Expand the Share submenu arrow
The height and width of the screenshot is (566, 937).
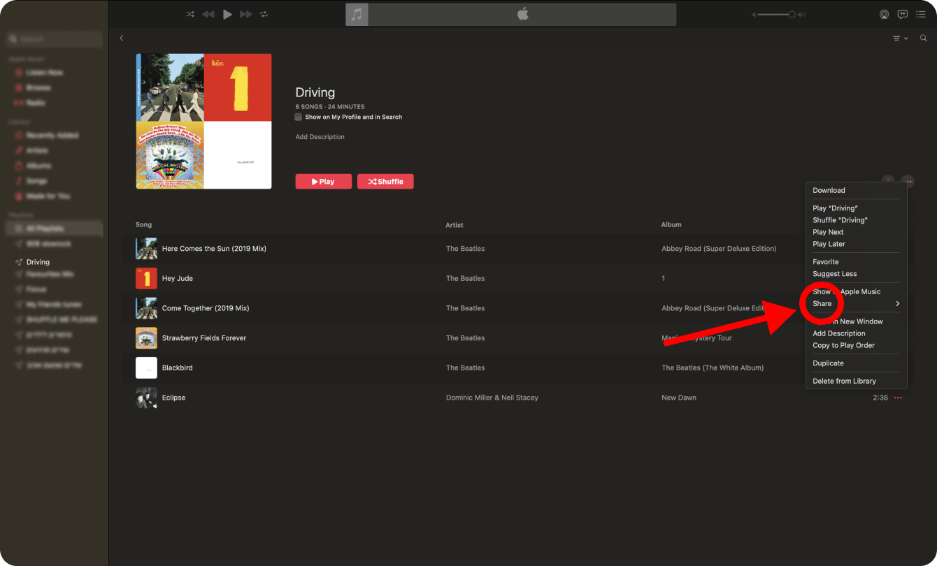(897, 304)
